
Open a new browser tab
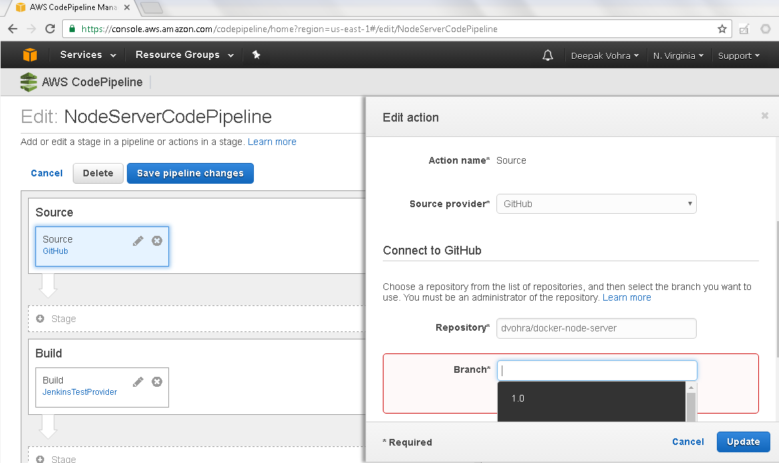click(x=152, y=7)
